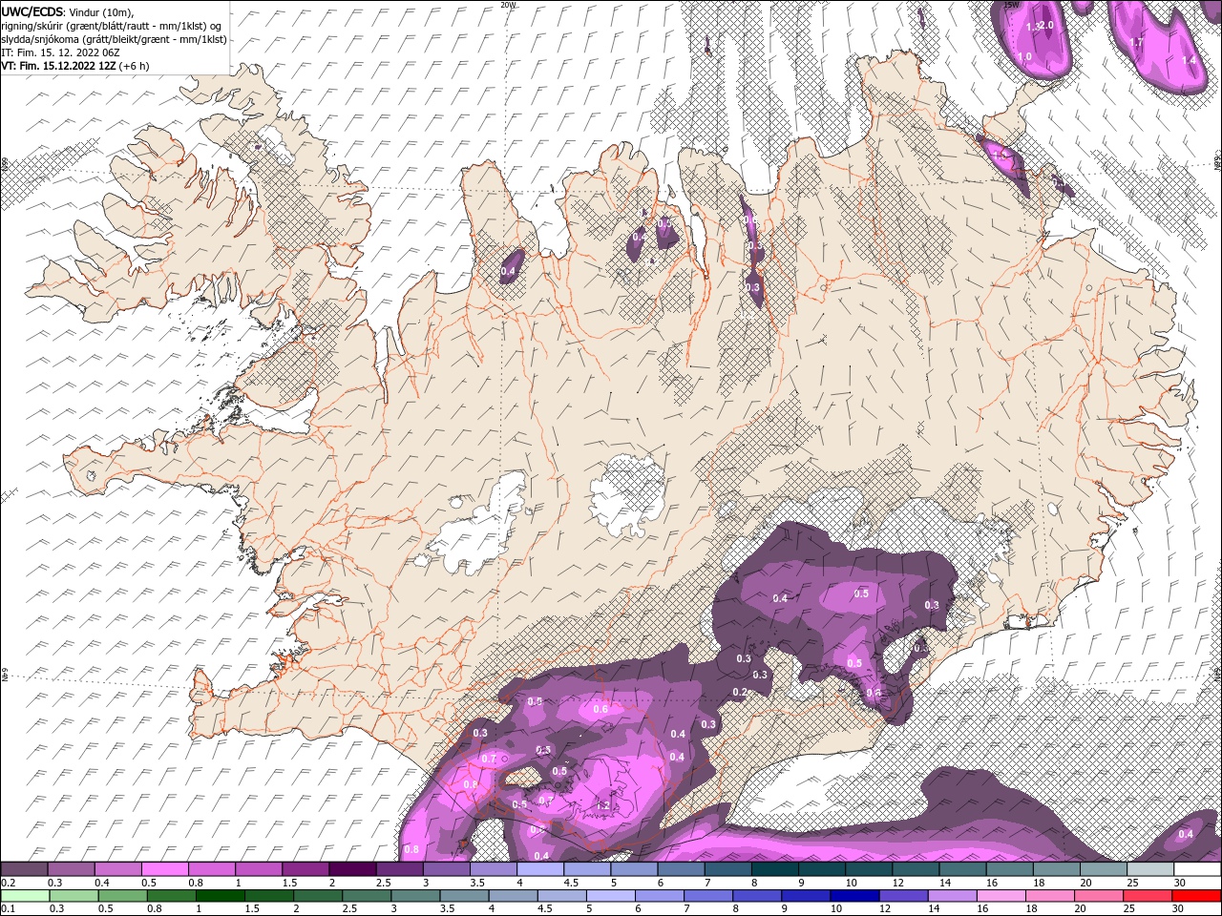Click the UWC/ECDS title text
1222x916 pixels.
point(32,11)
